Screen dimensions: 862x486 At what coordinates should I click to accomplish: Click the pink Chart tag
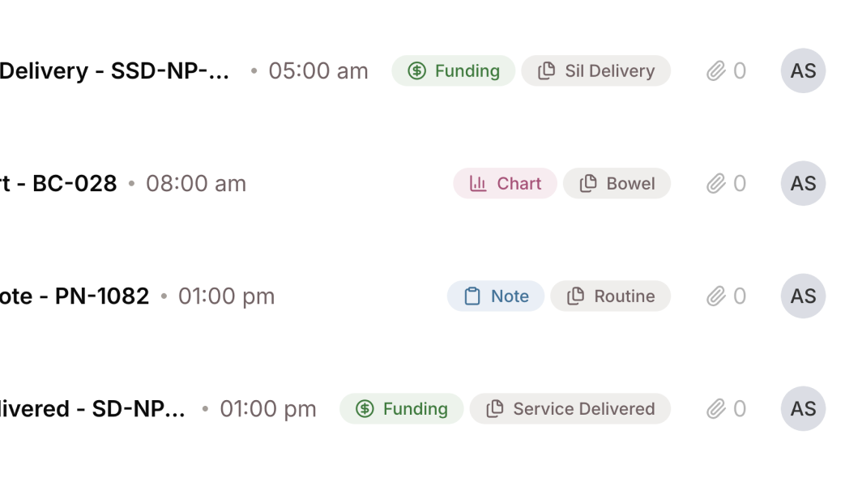click(x=505, y=184)
